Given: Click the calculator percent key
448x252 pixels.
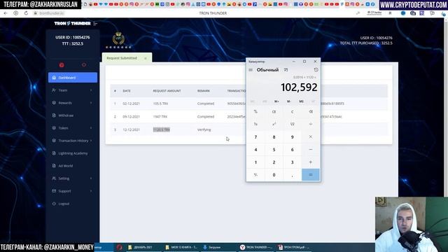Looking at the screenshot, I should pos(255,112).
